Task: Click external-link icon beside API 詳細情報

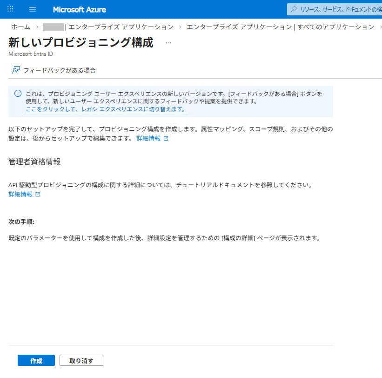Action: tap(38, 195)
